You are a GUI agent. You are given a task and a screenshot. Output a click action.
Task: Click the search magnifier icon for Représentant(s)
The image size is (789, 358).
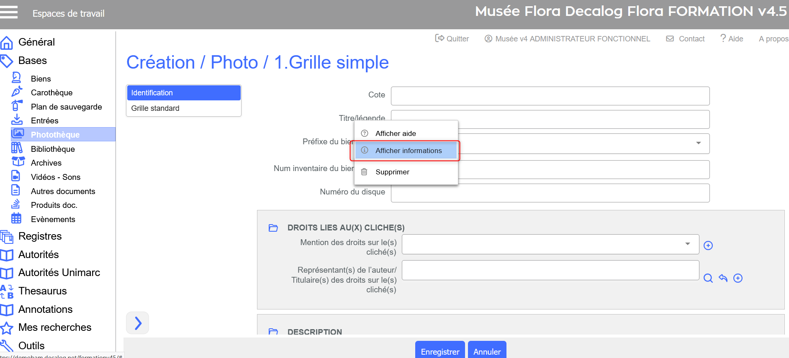[x=708, y=279]
